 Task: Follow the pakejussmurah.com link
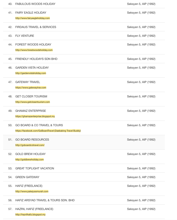(32, 191)
